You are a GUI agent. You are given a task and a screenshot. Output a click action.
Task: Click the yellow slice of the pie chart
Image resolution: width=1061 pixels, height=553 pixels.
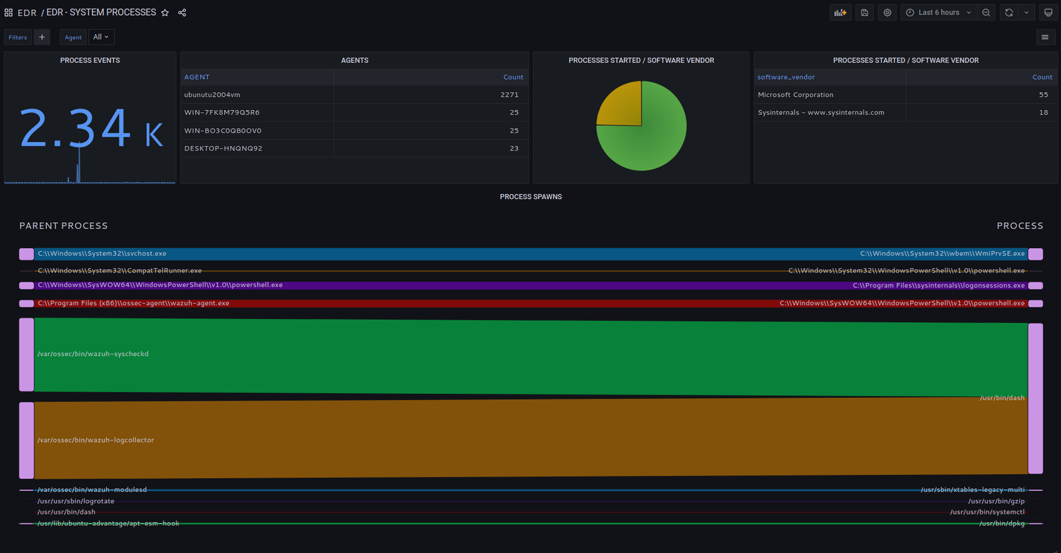(x=623, y=106)
